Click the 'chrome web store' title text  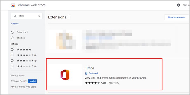pyautogui.click(x=32, y=5)
